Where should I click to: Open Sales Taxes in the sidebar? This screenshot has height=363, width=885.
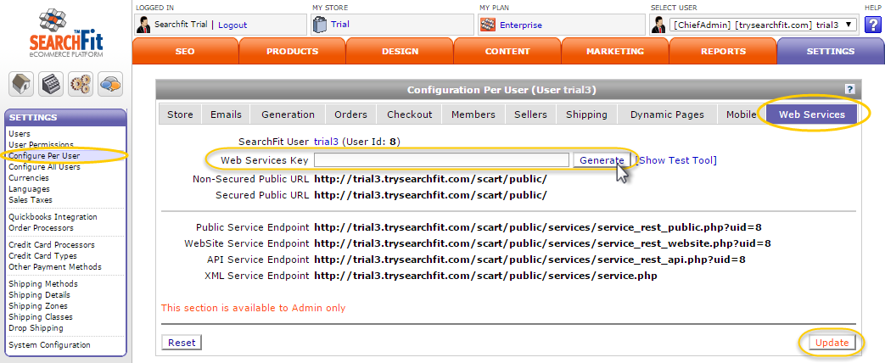(30, 200)
